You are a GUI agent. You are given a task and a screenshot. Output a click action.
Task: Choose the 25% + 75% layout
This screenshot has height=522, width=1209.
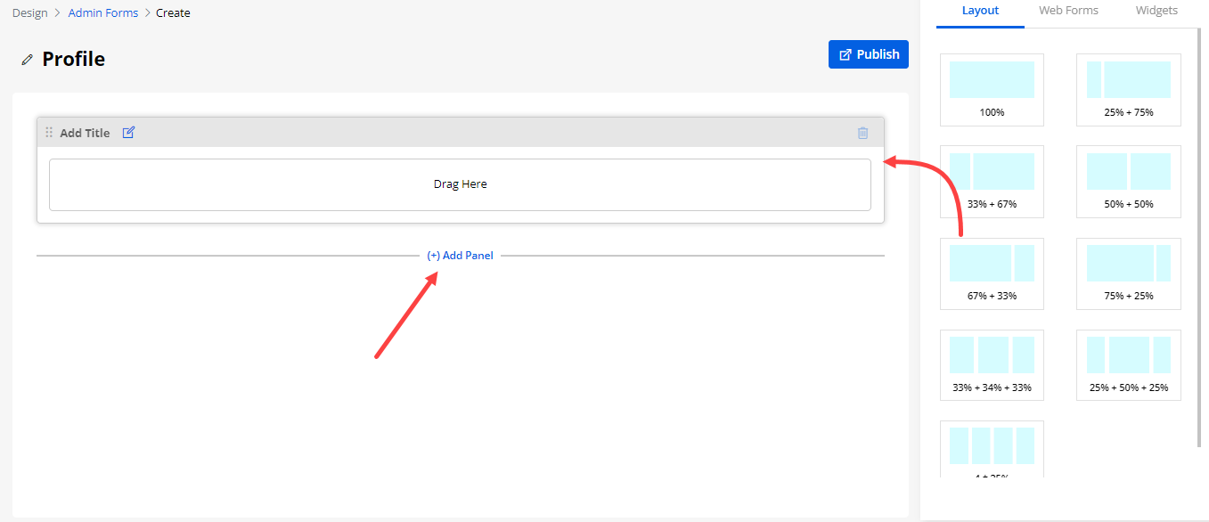1128,89
